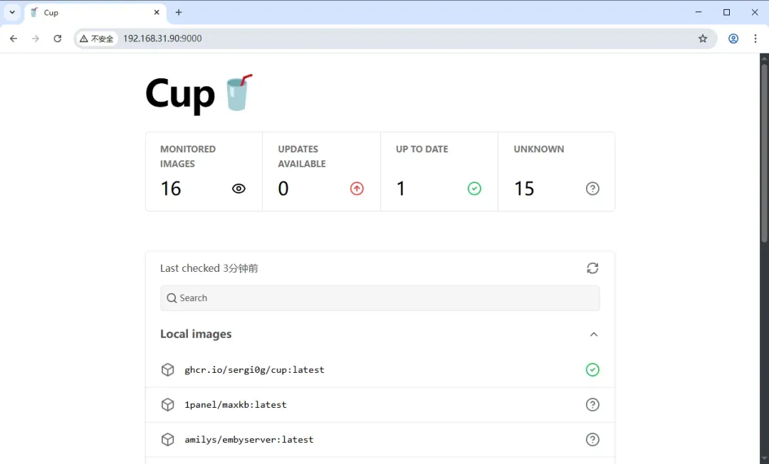769x464 pixels.
Task: Open the 1panel/maxkb:latest image row
Action: pyautogui.click(x=380, y=405)
